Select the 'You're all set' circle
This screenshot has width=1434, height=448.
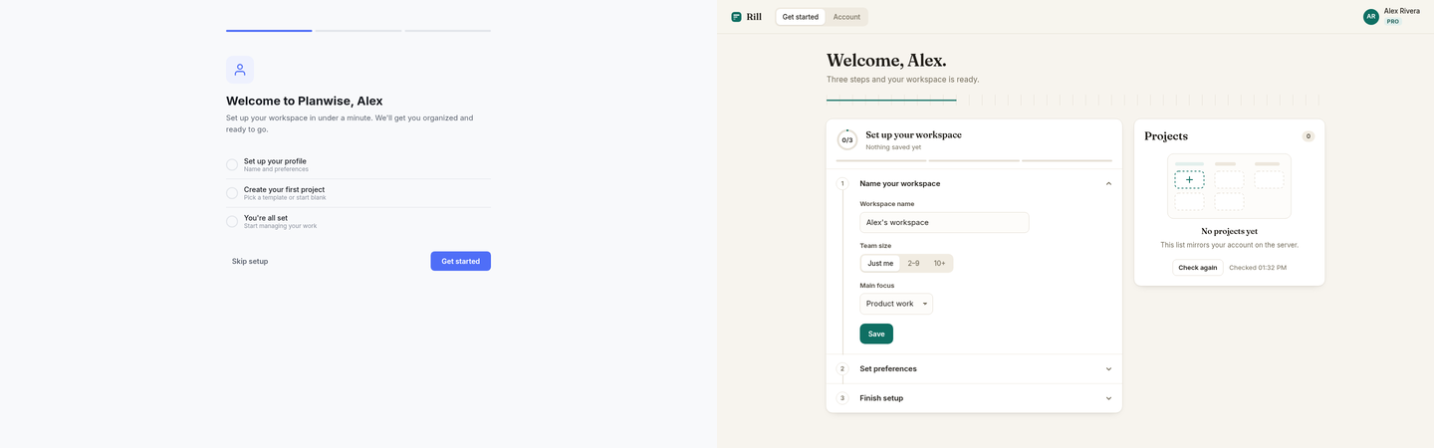point(232,221)
